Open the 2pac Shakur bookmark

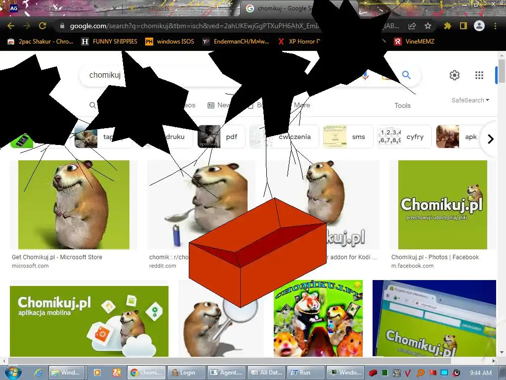[x=41, y=42]
